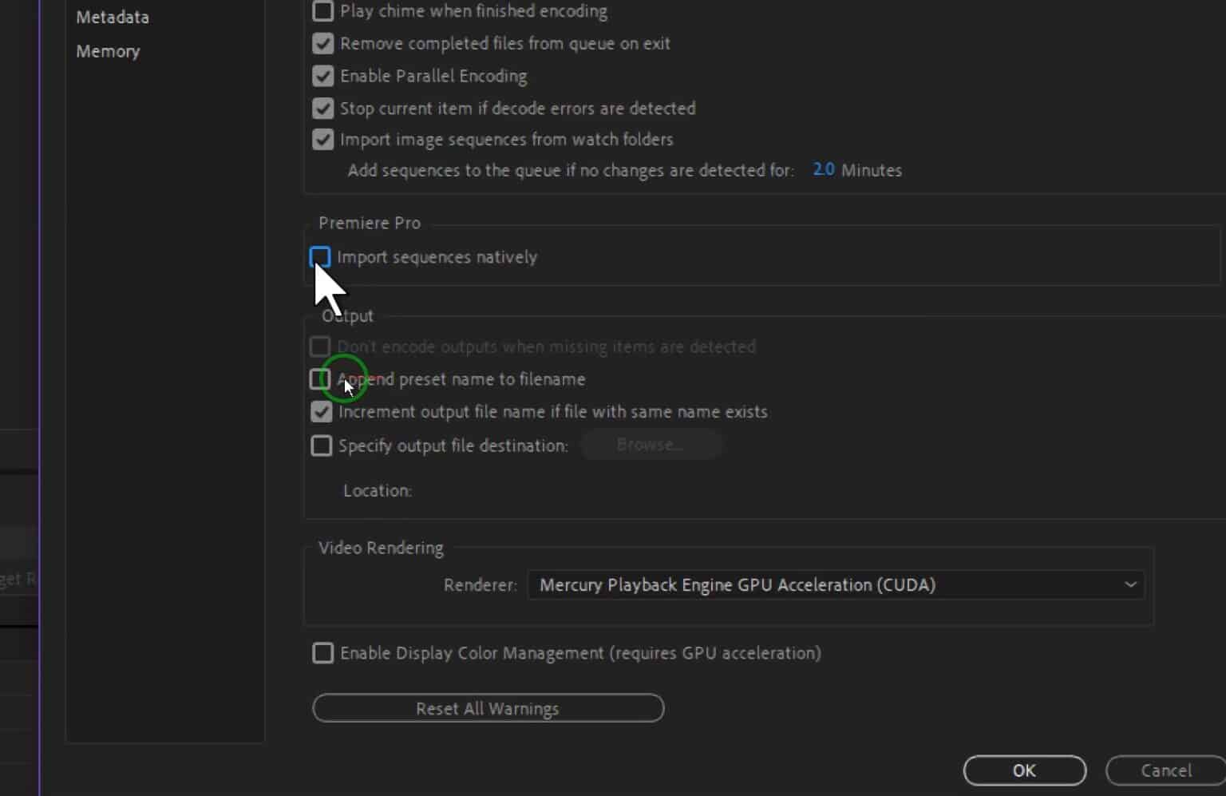Click Reset All Warnings button
Image resolution: width=1226 pixels, height=796 pixels.
click(x=488, y=708)
